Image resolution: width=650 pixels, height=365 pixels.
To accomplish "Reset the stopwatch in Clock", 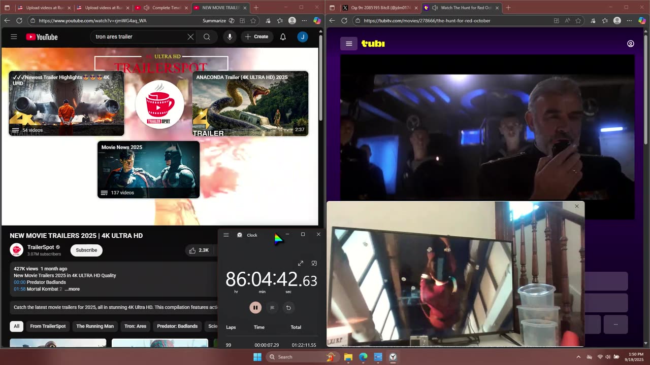I will pos(288,308).
